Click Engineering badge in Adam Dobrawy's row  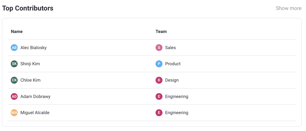159,96
